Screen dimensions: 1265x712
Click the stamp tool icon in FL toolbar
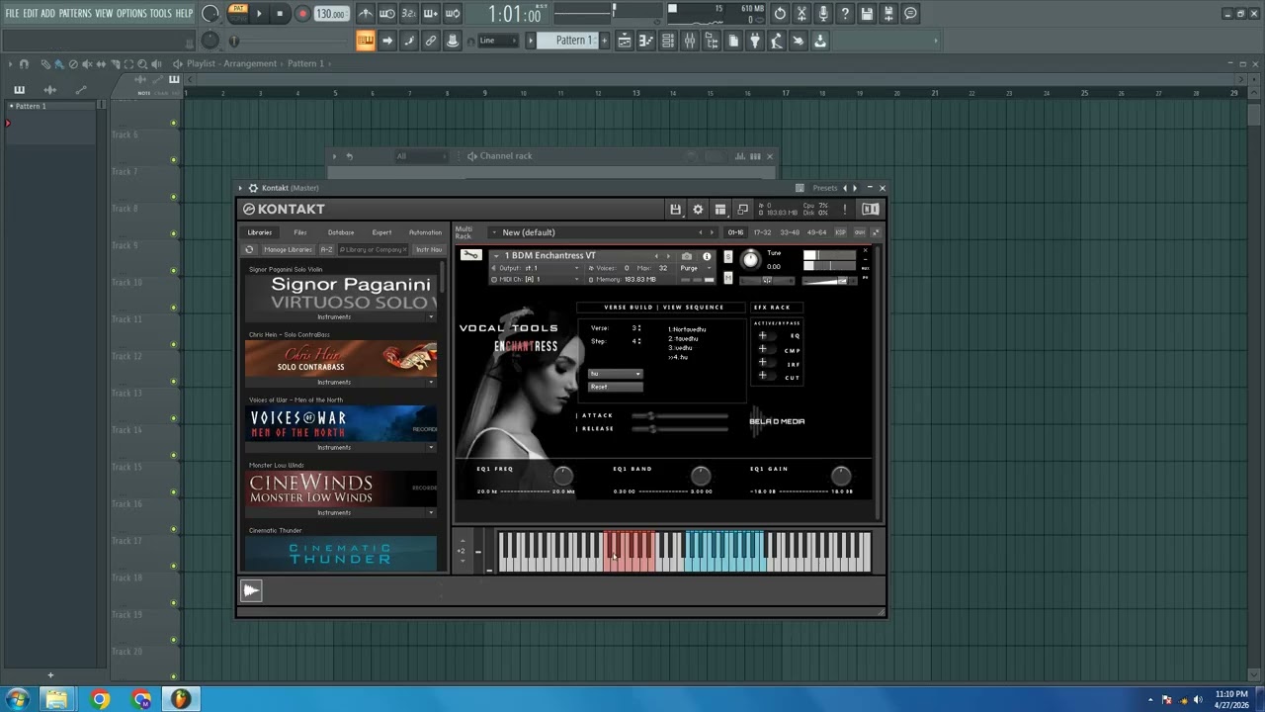(453, 41)
